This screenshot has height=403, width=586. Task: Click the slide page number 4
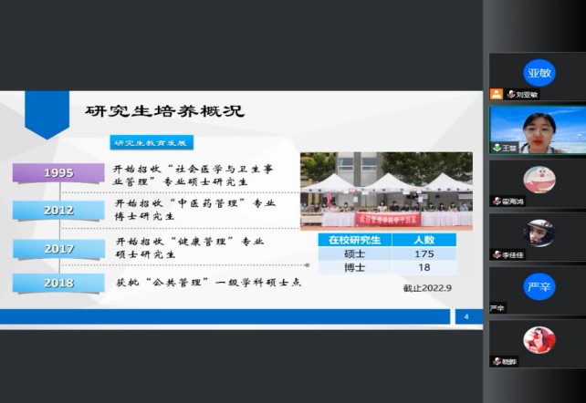(x=466, y=316)
